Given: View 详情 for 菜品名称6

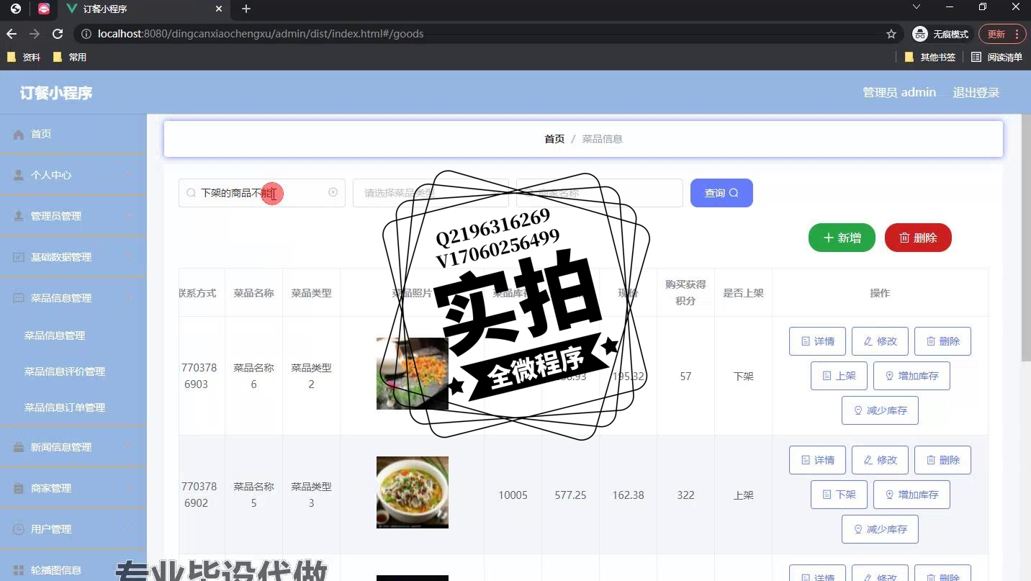Looking at the screenshot, I should [818, 341].
